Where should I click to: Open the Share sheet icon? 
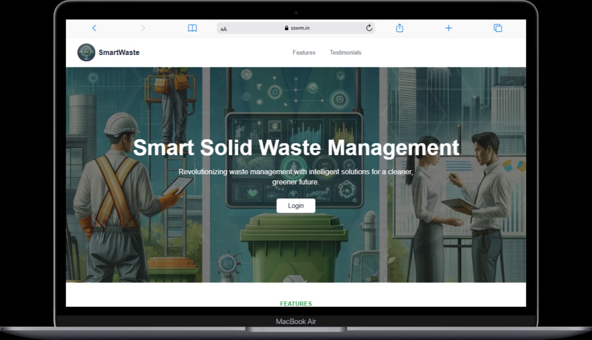(399, 28)
